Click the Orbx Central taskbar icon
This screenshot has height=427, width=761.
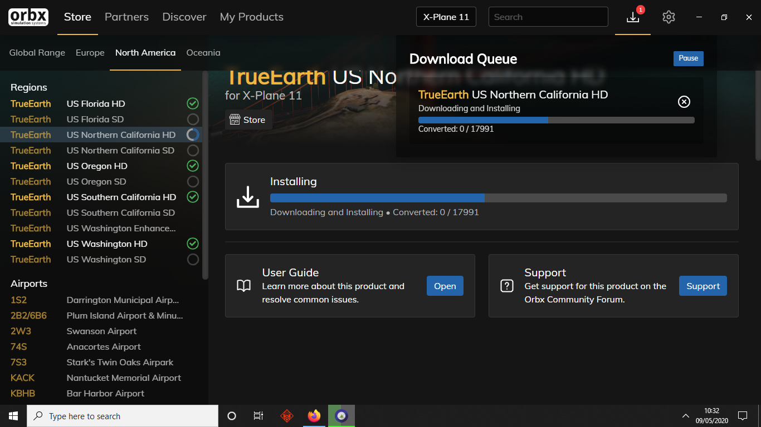click(342, 416)
